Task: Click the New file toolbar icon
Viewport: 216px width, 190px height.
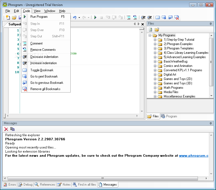Action: (8, 17)
